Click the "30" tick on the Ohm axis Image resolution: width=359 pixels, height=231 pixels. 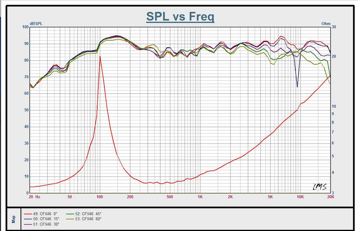pos(334,27)
